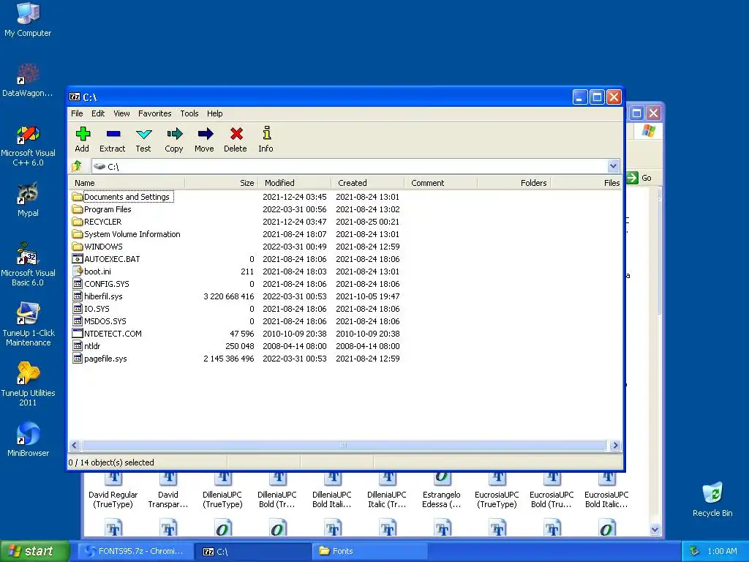Screen dimensions: 749x562
Task: Expand the address bar path dropdown
Action: click(x=613, y=166)
